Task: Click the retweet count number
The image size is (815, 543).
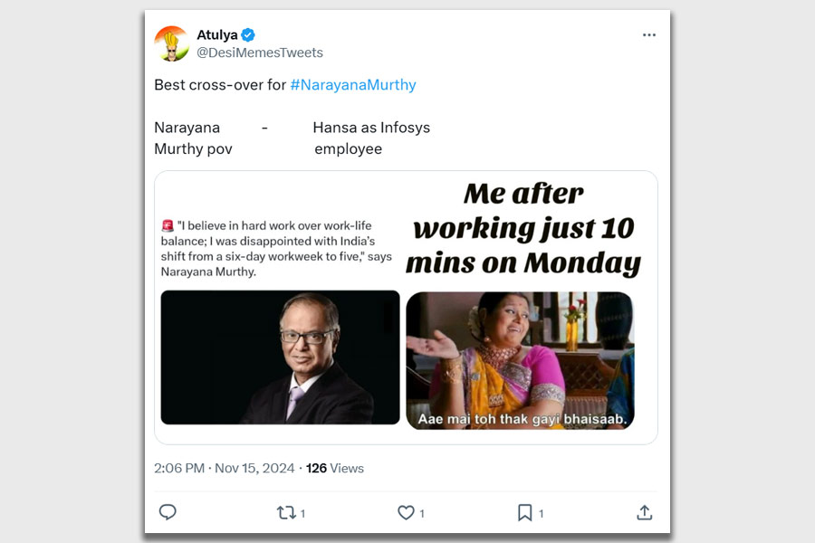Action: pos(303,513)
